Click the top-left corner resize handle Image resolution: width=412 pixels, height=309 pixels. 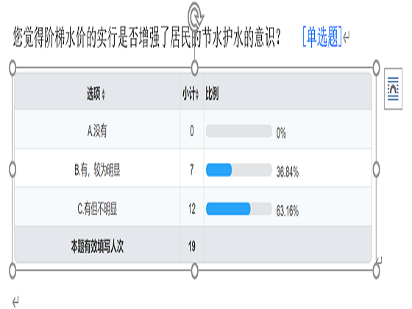tap(13, 68)
